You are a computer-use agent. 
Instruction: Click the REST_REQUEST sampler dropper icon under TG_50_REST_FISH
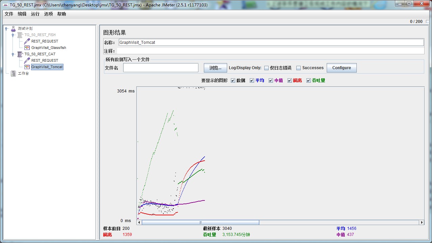coord(27,41)
